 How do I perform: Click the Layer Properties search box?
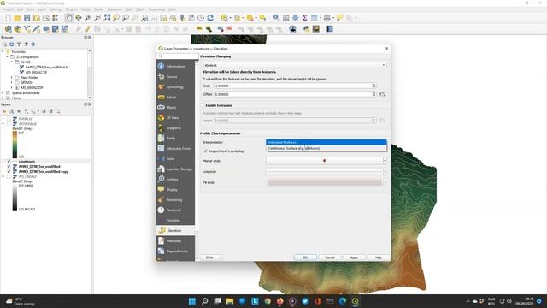coord(178,56)
